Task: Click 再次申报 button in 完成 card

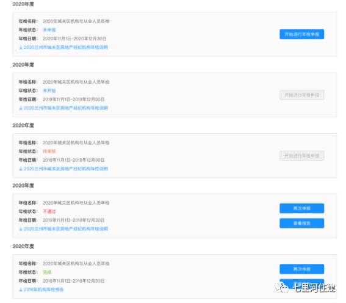Action: [301, 269]
